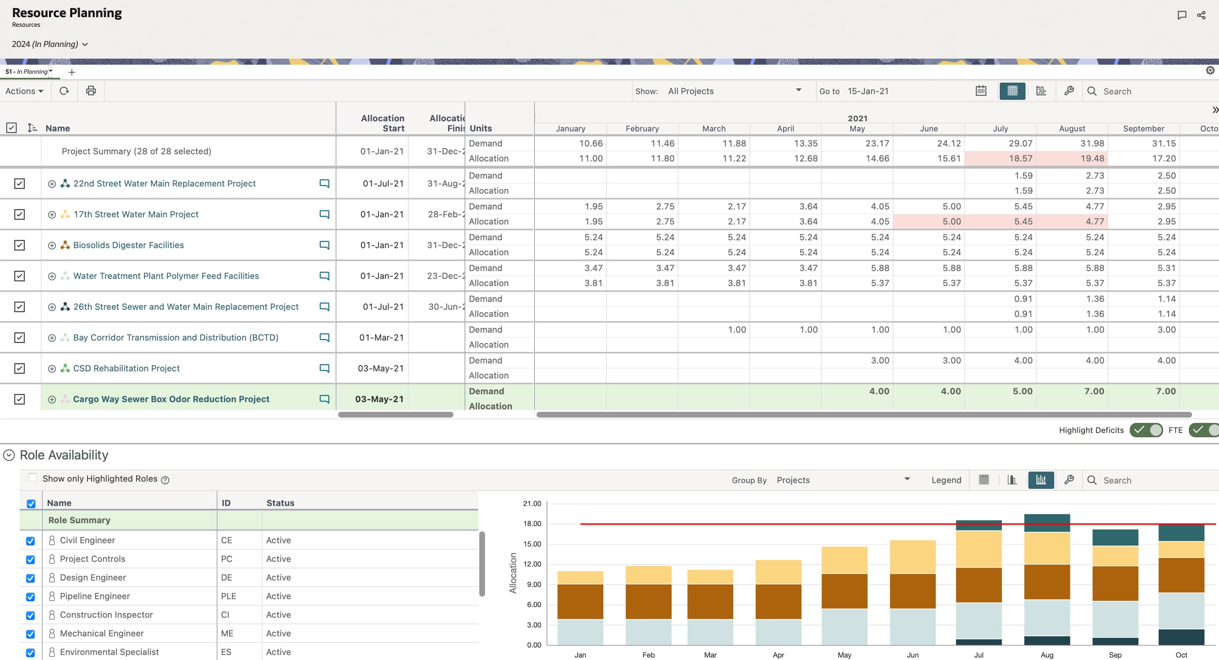The width and height of the screenshot is (1219, 660).
Task: Click the refresh icon in toolbar
Action: 64,91
